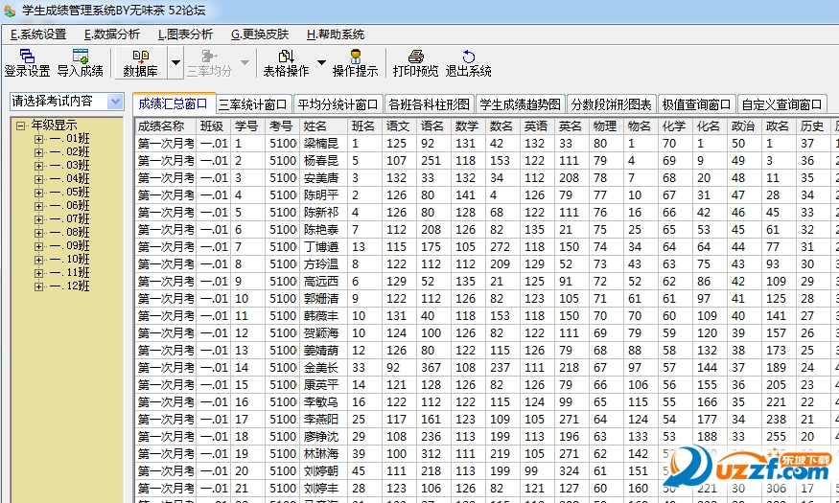The height and width of the screenshot is (503, 839).
Task: Collapse the 年级显示 tree root
Action: (x=21, y=126)
